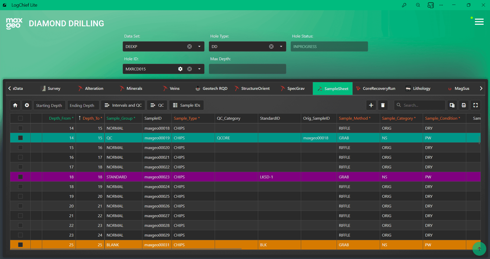Click the copy-to-window icon beside search
The image size is (490, 259).
point(452,105)
